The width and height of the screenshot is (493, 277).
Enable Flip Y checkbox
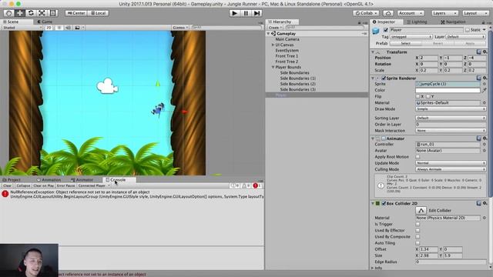(x=428, y=96)
